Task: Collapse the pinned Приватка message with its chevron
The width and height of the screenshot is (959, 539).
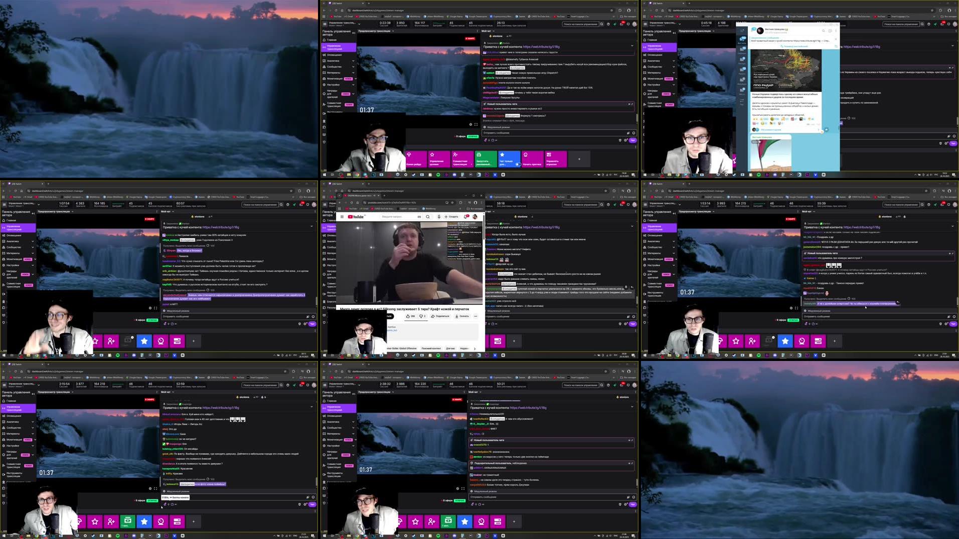Action: click(x=632, y=45)
